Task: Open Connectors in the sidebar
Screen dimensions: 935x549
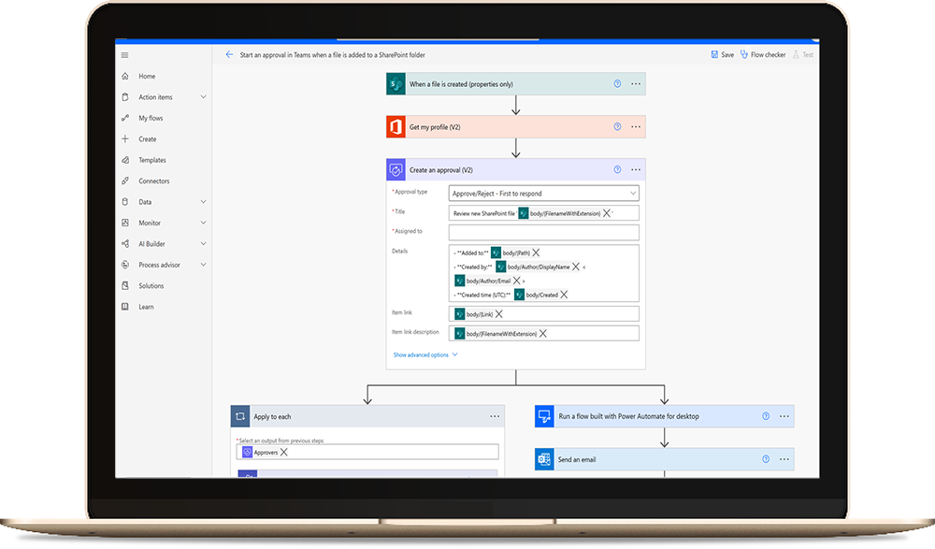Action: point(154,181)
